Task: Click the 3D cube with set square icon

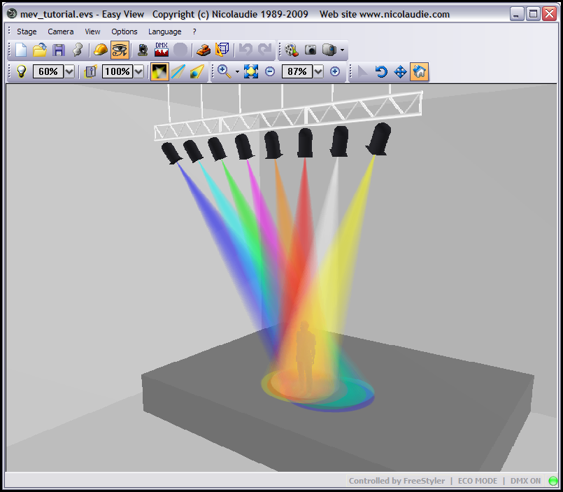Action: coord(222,50)
